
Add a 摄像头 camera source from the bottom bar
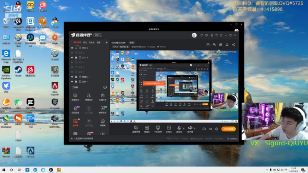pos(147,129)
